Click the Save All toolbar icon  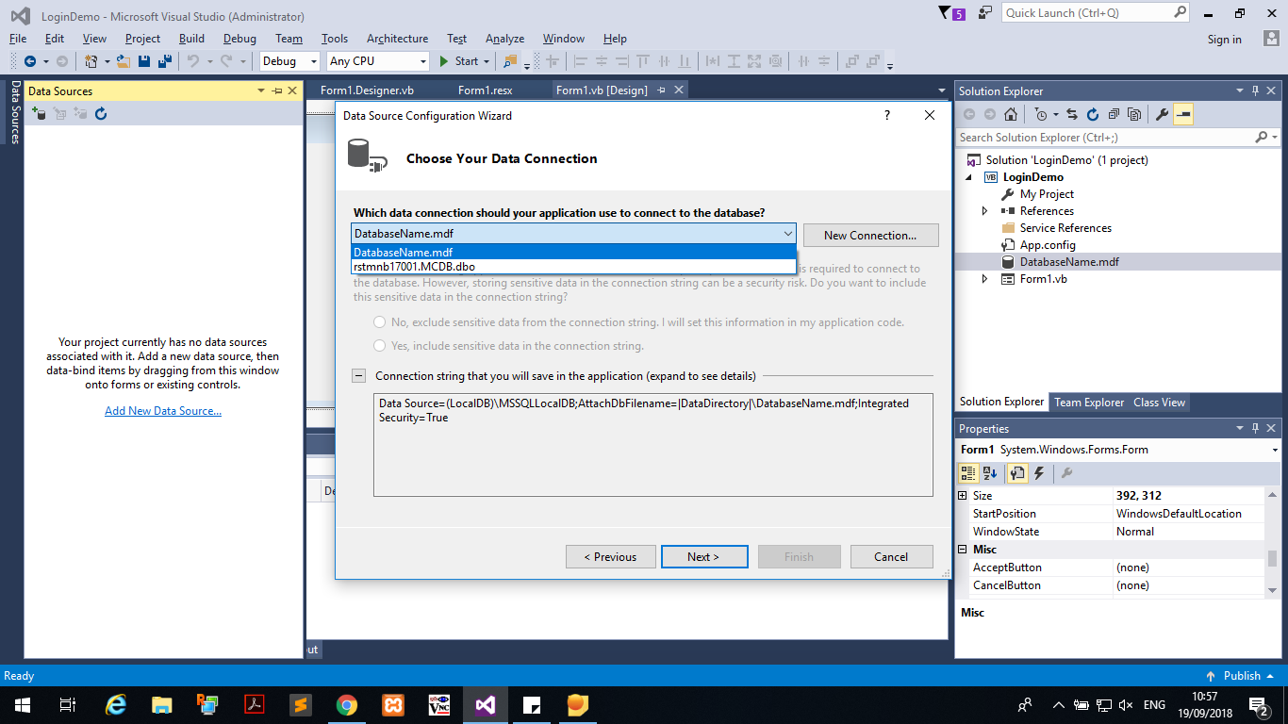(x=164, y=61)
